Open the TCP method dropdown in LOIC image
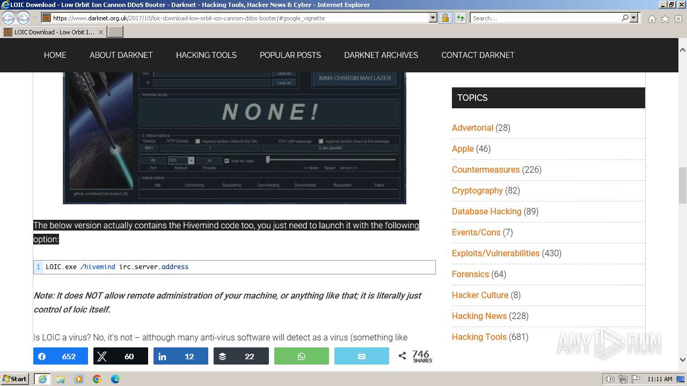The image size is (687, 386). pyautogui.click(x=191, y=160)
